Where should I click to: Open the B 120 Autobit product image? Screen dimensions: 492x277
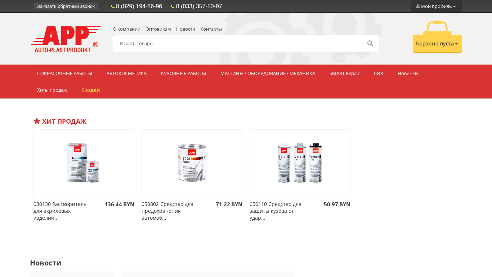pos(192,163)
